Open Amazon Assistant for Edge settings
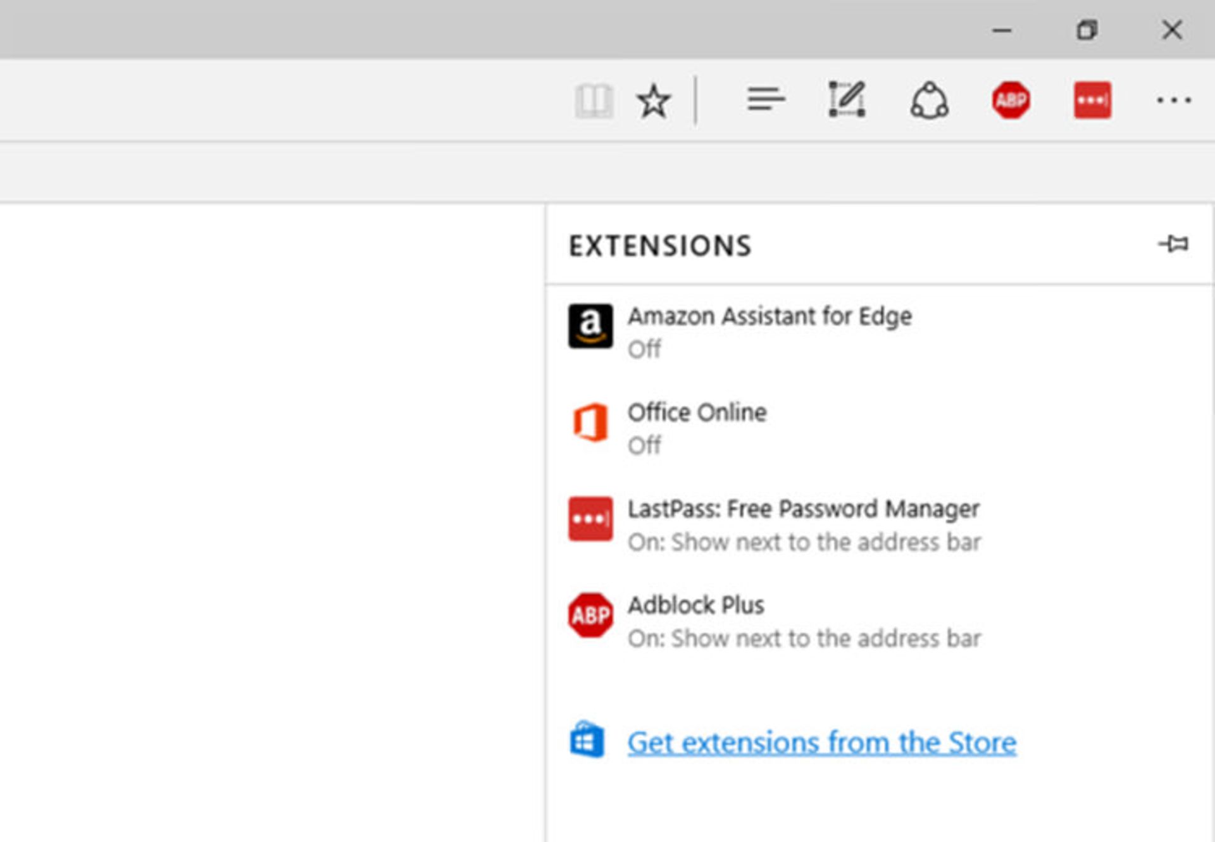 769,316
